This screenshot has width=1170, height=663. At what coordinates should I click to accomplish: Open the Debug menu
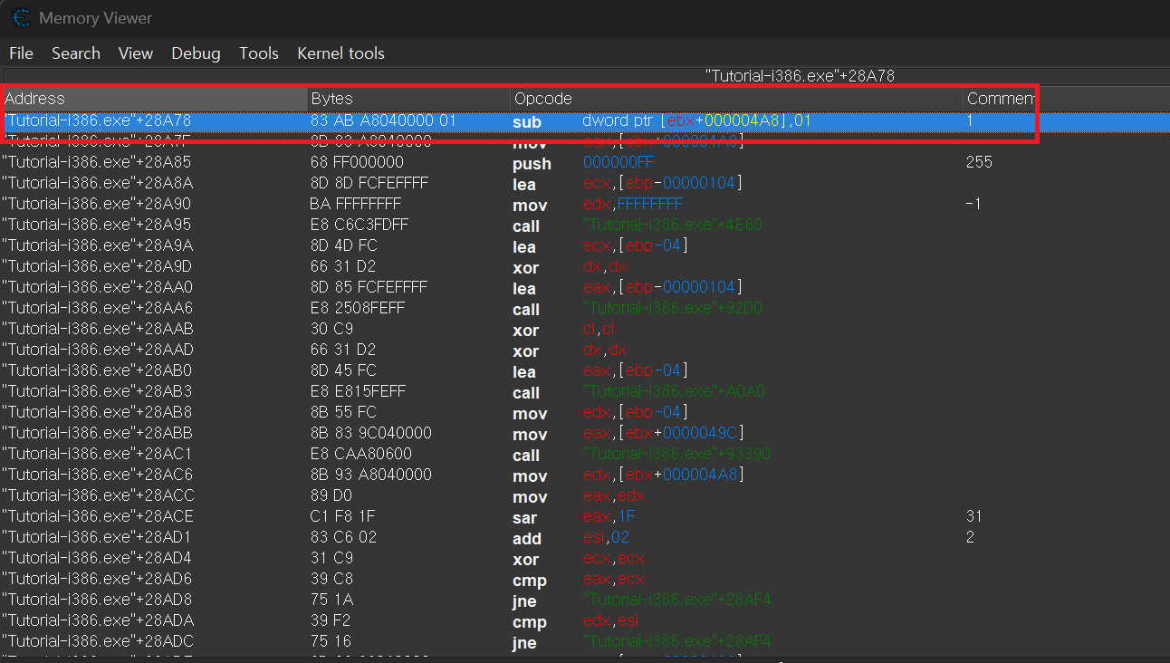pyautogui.click(x=196, y=53)
